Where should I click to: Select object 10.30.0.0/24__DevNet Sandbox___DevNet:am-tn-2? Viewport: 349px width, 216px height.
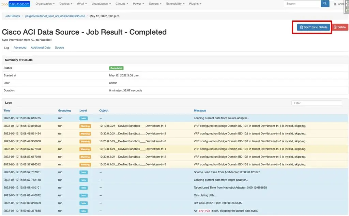(133, 133)
